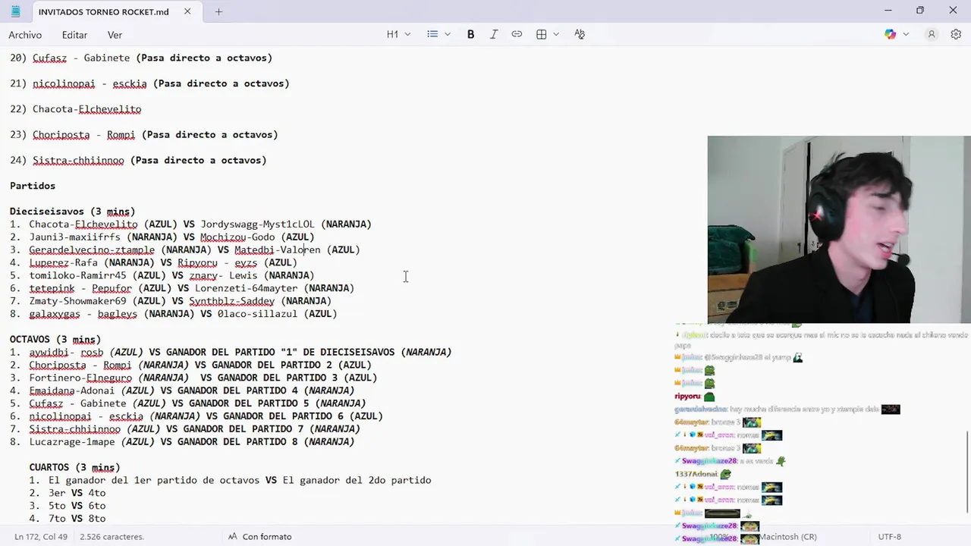The image size is (971, 546).
Task: Click the 'Partidos' heading text
Action: (33, 186)
